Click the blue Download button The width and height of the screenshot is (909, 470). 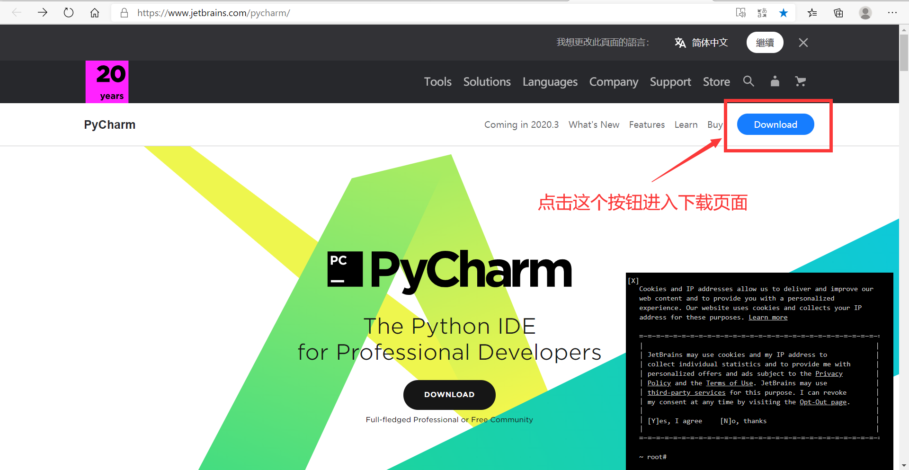[775, 124]
